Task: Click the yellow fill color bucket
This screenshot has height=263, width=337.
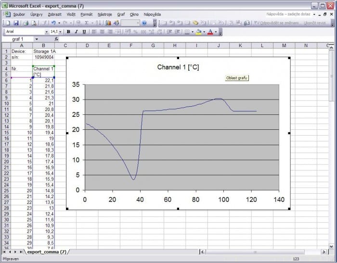Action: [x=199, y=31]
